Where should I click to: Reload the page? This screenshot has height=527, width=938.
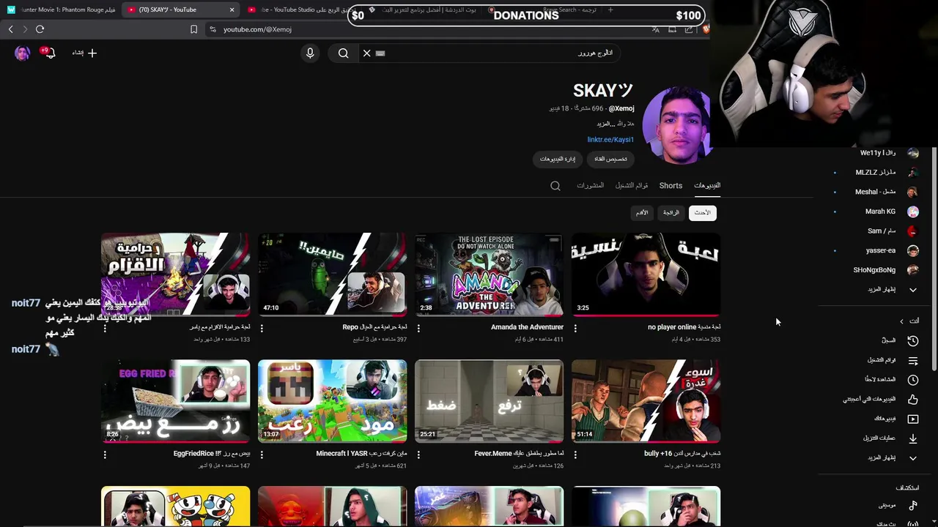(40, 29)
